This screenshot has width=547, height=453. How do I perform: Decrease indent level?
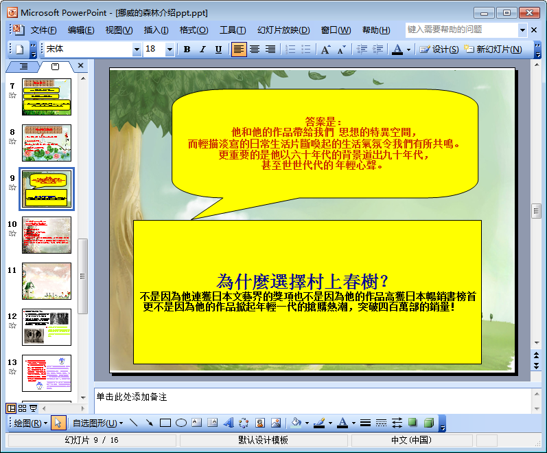(362, 49)
